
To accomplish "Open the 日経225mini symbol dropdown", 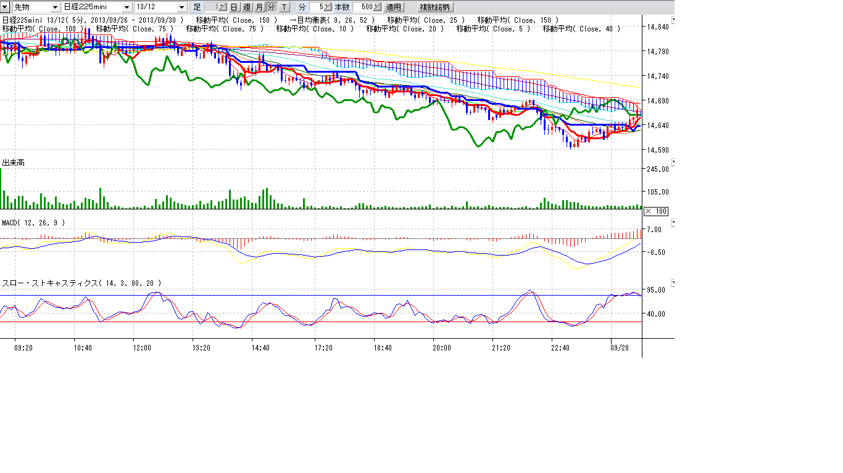I will tap(127, 7).
